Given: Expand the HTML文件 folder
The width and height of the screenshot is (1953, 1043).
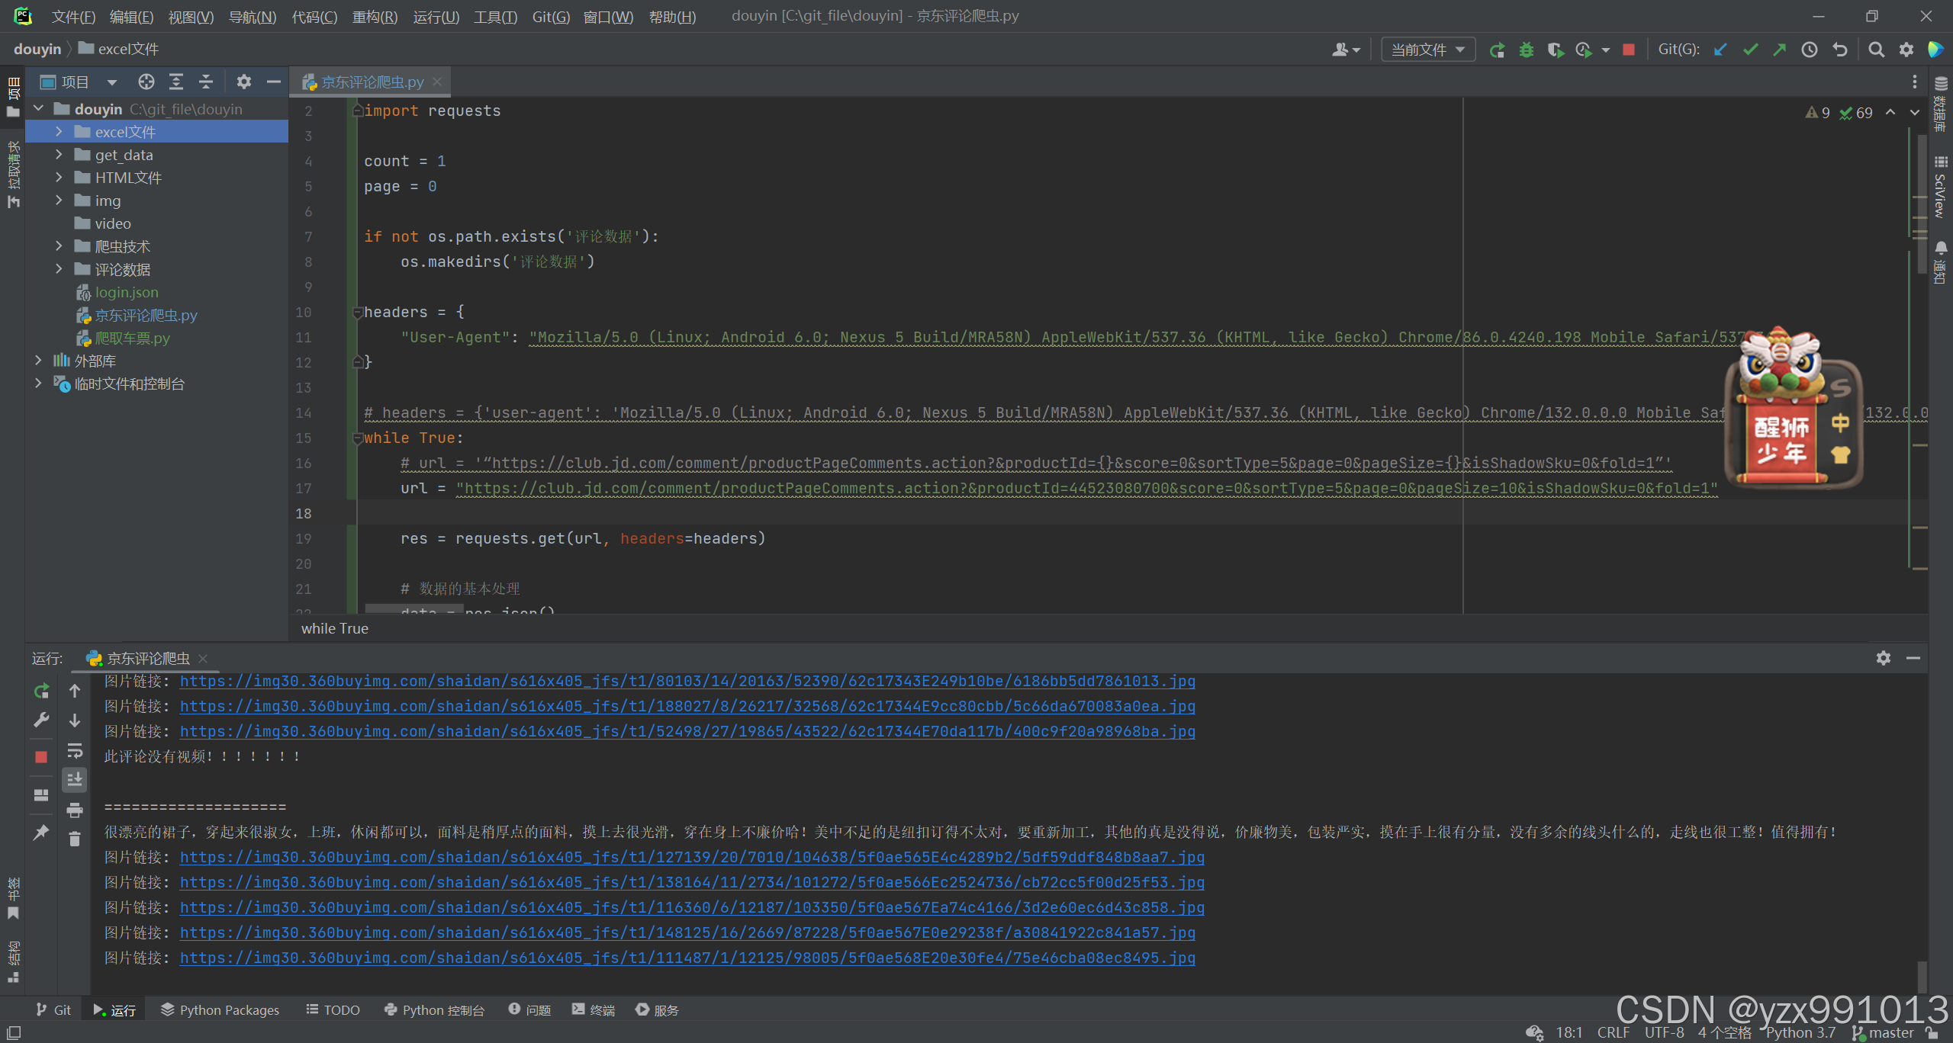Looking at the screenshot, I should tap(59, 178).
